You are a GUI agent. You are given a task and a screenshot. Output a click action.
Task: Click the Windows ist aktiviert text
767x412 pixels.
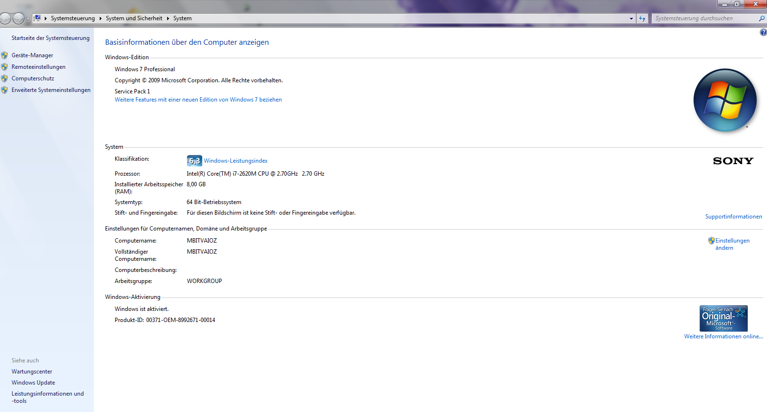click(142, 309)
